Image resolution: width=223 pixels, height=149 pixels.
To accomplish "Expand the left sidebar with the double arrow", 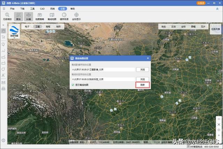I will pos(3,25).
